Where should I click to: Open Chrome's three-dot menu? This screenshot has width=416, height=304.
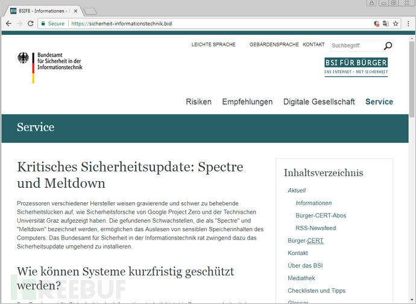coord(408,23)
